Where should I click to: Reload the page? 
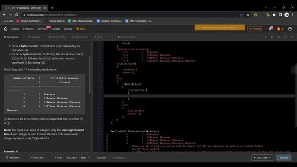(x=17, y=15)
